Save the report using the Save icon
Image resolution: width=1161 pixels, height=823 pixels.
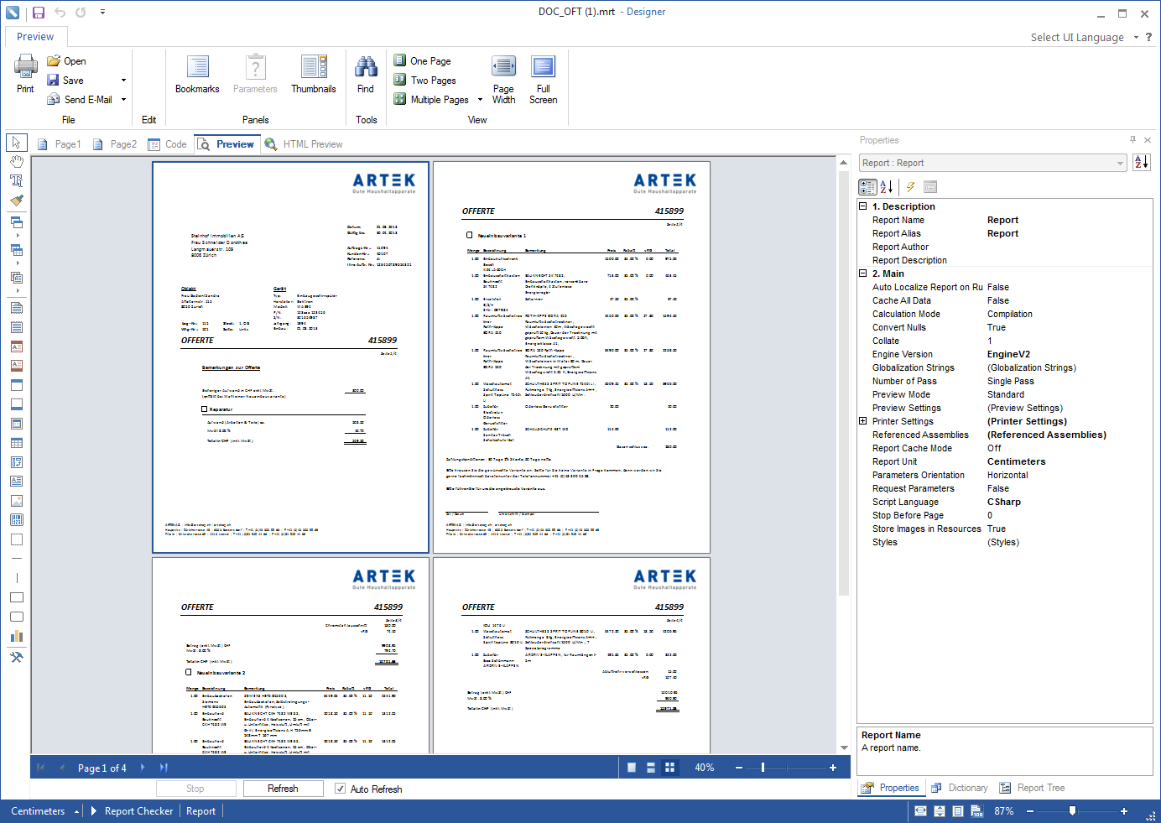pyautogui.click(x=54, y=81)
